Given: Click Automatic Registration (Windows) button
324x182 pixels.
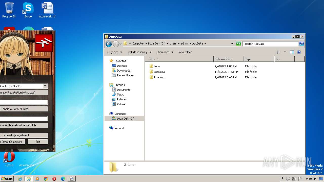Looking at the screenshot, I should pyautogui.click(x=24, y=93).
